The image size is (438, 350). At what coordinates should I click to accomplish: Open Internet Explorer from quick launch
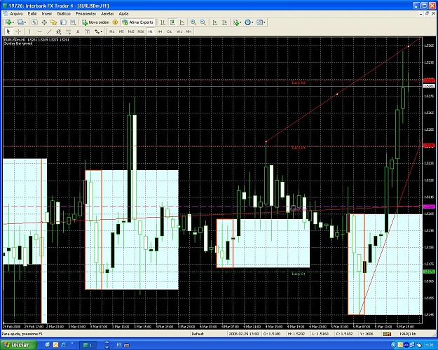63,345
